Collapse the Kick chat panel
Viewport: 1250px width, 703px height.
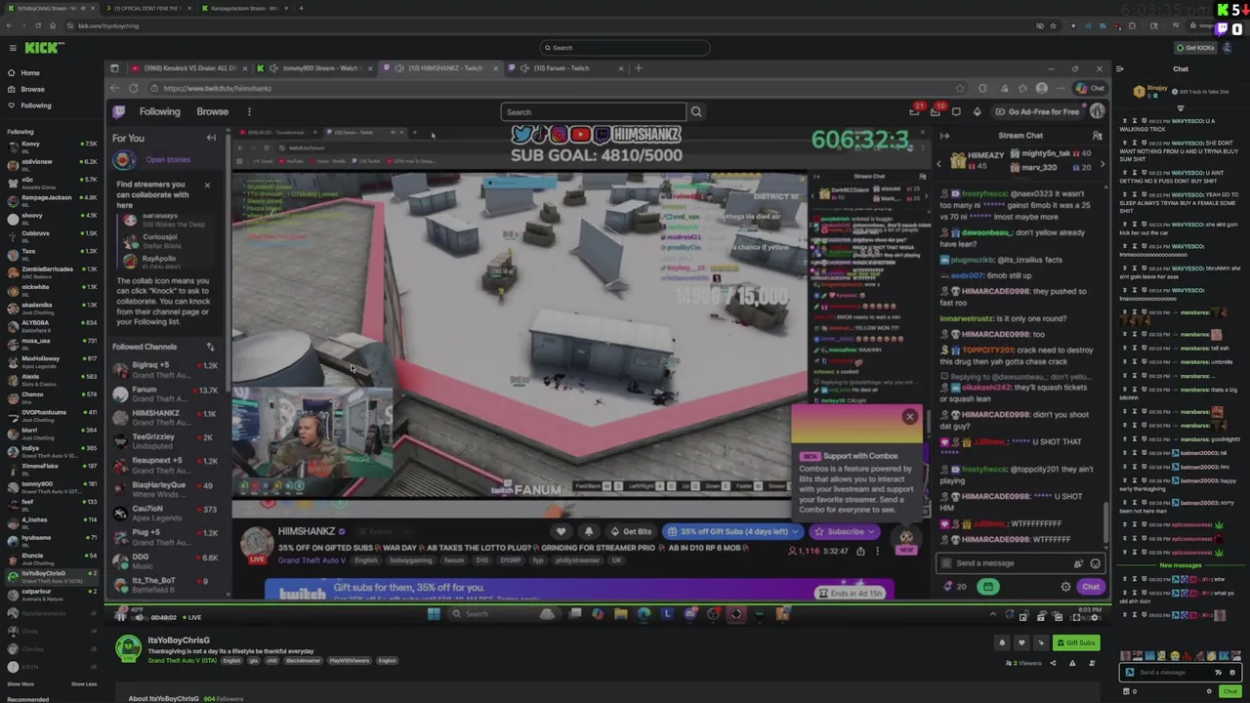pyautogui.click(x=1119, y=69)
